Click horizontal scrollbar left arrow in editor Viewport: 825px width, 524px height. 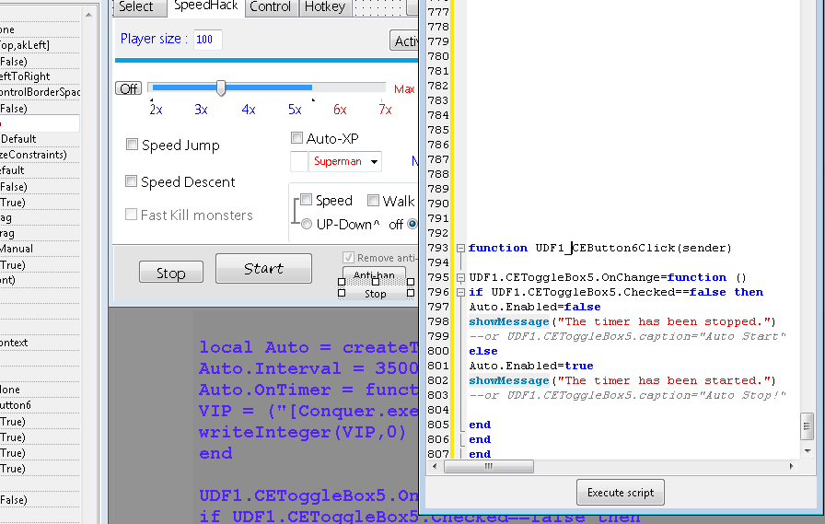(451, 467)
